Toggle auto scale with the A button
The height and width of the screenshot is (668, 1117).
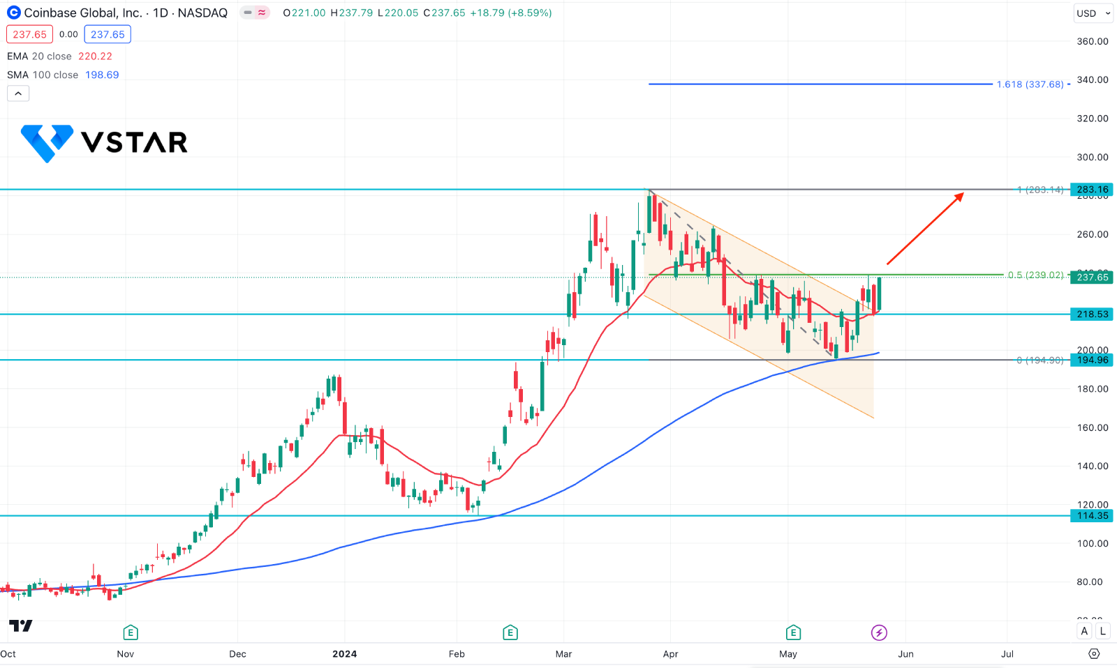pos(1084,631)
